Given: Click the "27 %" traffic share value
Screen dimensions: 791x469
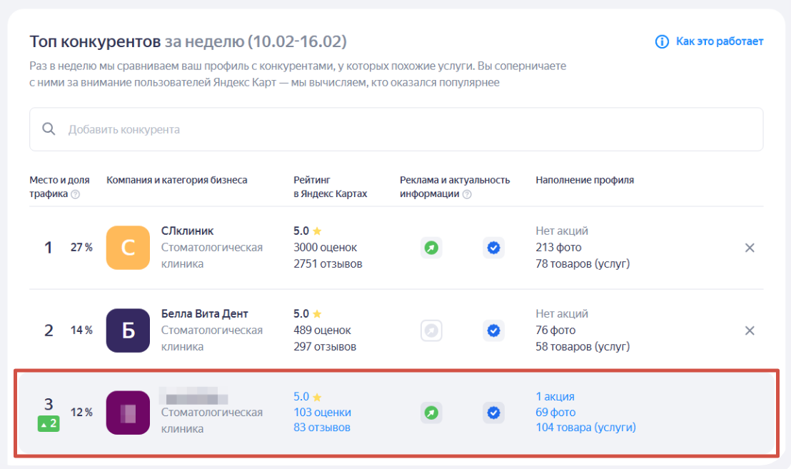Looking at the screenshot, I should 81,247.
